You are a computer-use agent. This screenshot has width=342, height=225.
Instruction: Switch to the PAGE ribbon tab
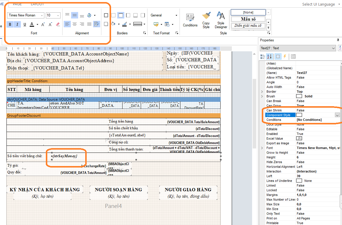[x=17, y=4]
